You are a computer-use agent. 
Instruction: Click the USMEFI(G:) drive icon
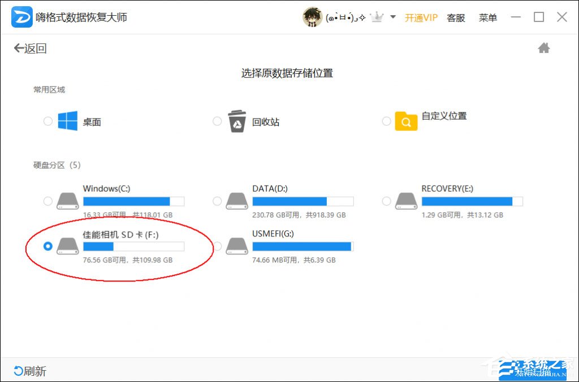237,247
